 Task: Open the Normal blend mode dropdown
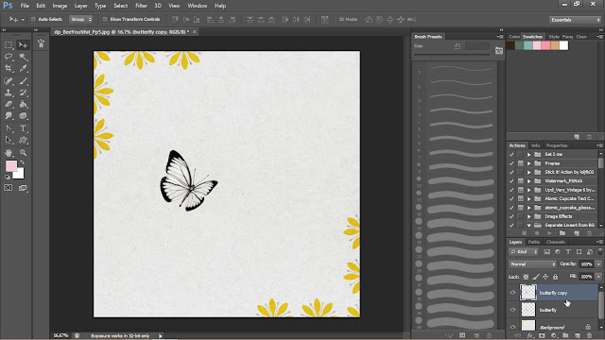[532, 264]
